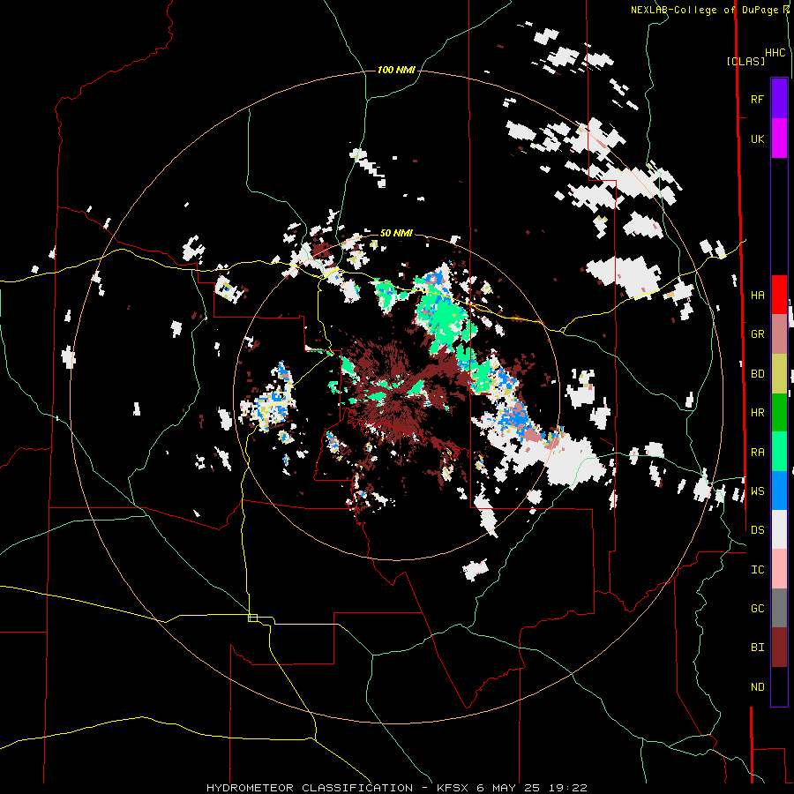Click the BI brown legend block
The image size is (794, 794).
click(779, 648)
